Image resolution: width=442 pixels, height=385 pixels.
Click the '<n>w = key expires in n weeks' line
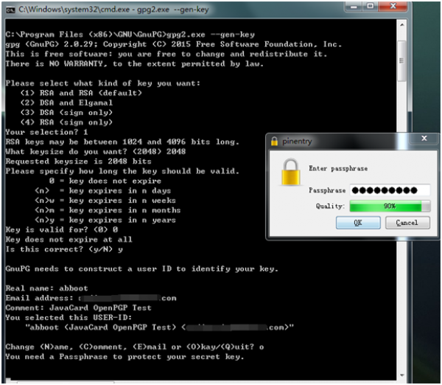[105, 201]
